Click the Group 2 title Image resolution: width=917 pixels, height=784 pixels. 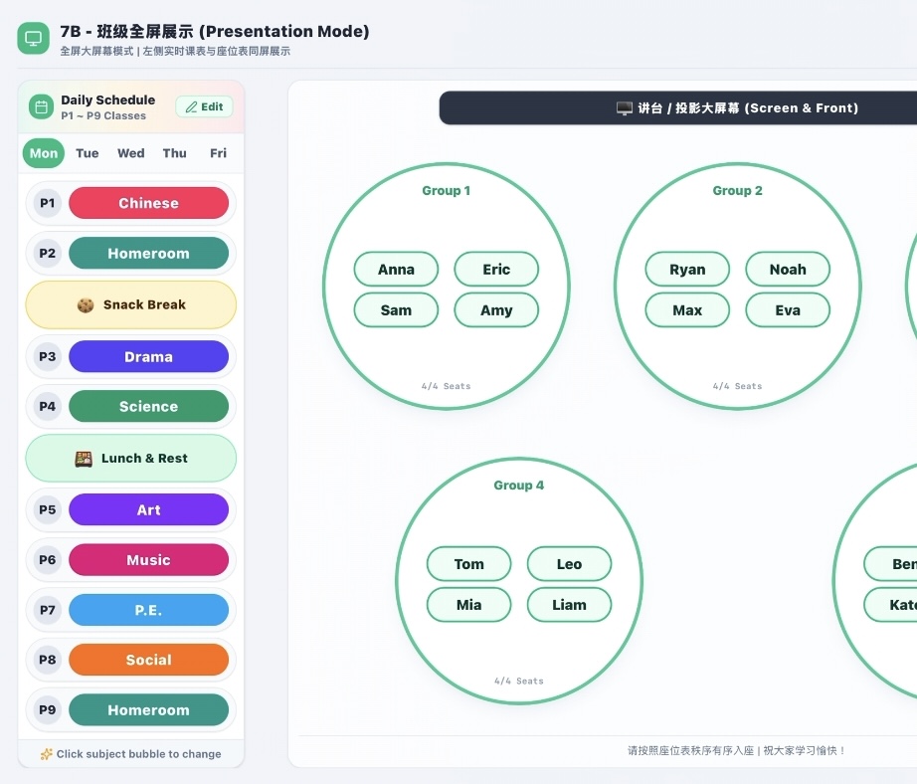(737, 191)
